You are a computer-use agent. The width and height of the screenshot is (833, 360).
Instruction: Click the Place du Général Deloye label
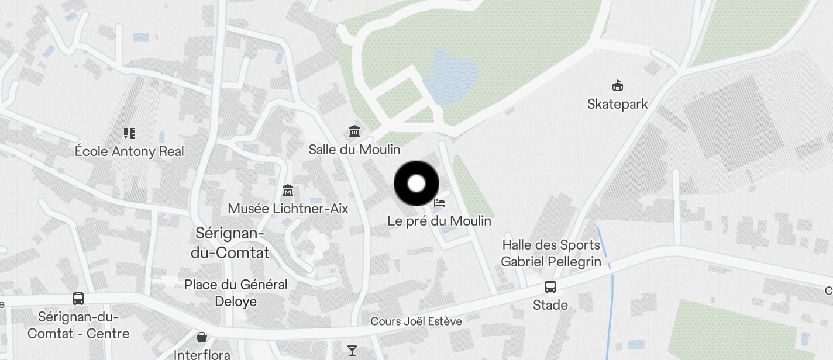coord(236,293)
